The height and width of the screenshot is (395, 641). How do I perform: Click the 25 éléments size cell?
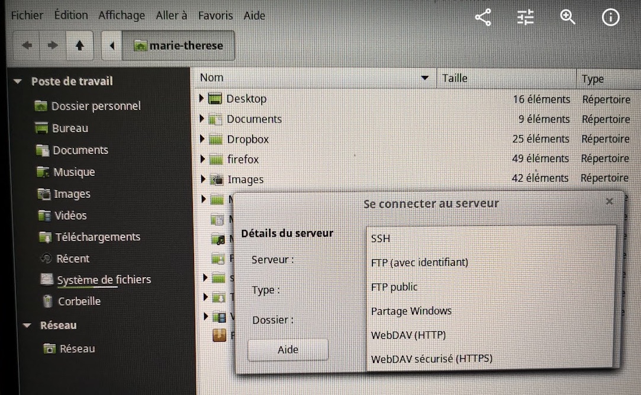(540, 139)
